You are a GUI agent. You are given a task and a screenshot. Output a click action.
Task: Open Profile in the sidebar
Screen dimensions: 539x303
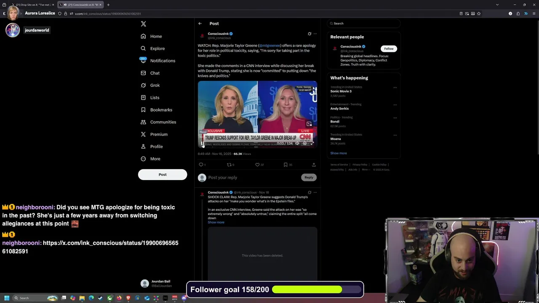click(152, 146)
